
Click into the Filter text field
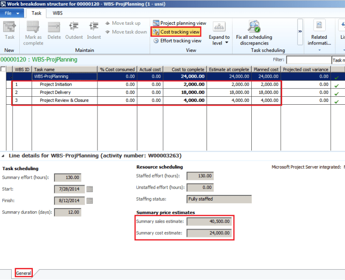pyautogui.click(x=308, y=60)
